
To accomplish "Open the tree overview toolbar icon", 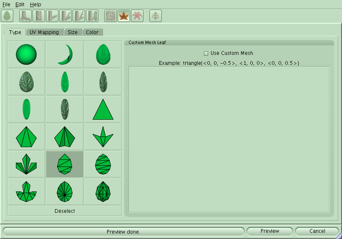I will click(7, 16).
